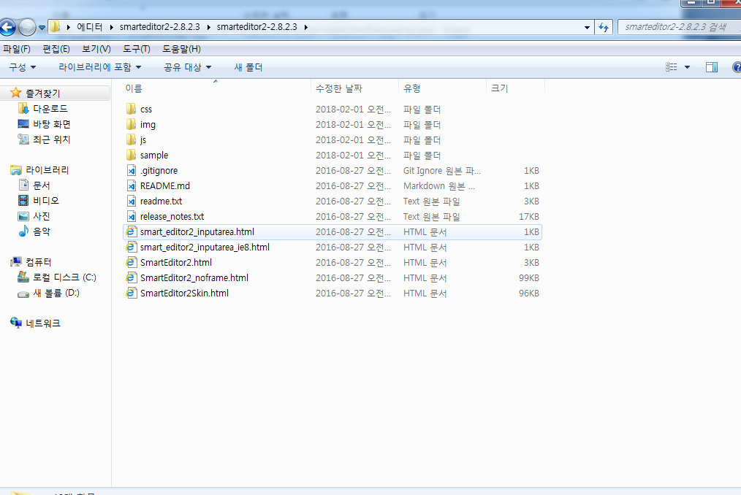
Task: Select 컴퓨터 in the navigation pane
Action: tap(39, 261)
